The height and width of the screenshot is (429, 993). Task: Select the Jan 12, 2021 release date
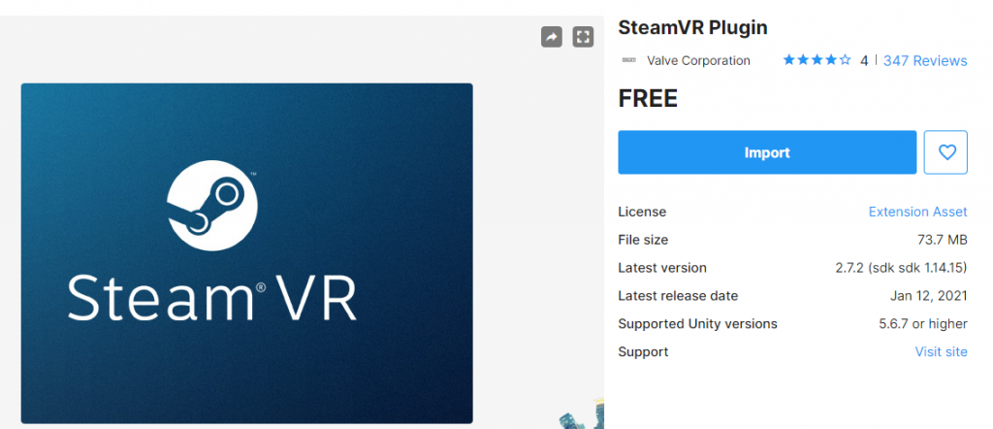coord(929,296)
